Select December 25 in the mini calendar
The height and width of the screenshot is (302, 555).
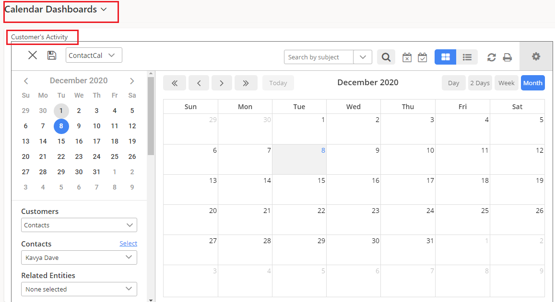pos(114,157)
